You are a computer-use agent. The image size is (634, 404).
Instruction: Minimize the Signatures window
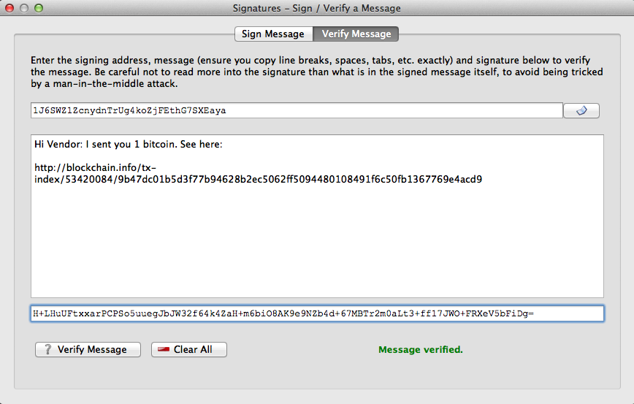[x=25, y=8]
